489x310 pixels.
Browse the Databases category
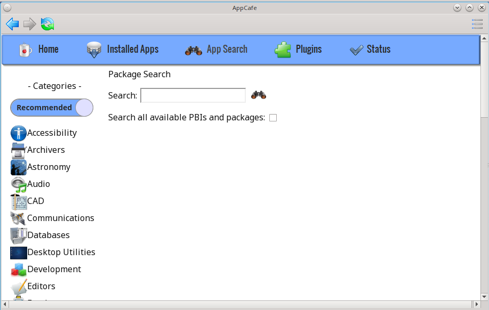coord(49,235)
